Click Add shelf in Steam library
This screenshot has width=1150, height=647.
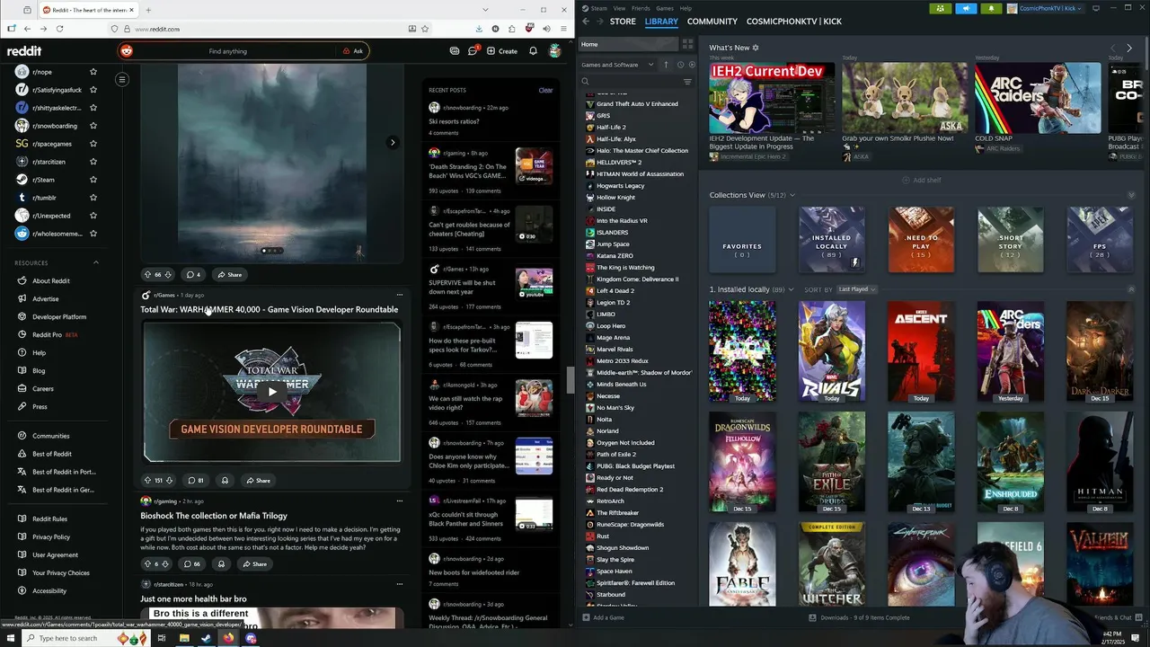pos(922,180)
